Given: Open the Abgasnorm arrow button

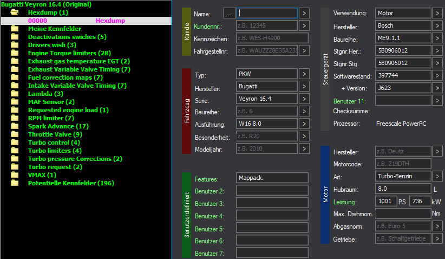Looking at the screenshot, I should (x=437, y=226).
